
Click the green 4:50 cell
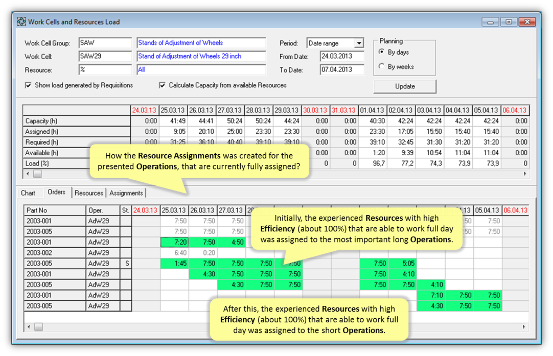click(232, 242)
